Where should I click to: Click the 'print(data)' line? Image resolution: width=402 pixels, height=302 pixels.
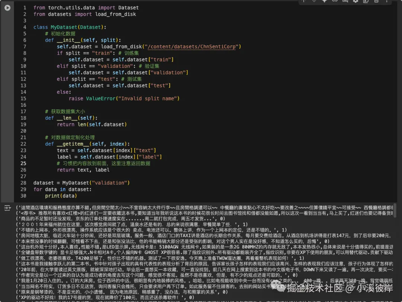tap(61, 196)
